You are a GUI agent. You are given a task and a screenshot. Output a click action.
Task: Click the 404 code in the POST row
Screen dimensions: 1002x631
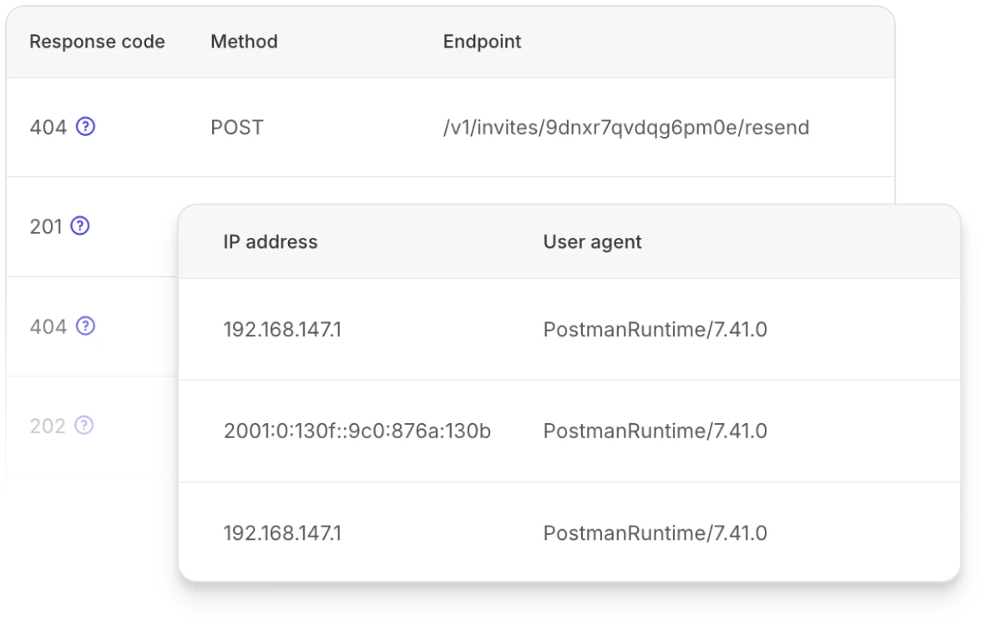(48, 128)
